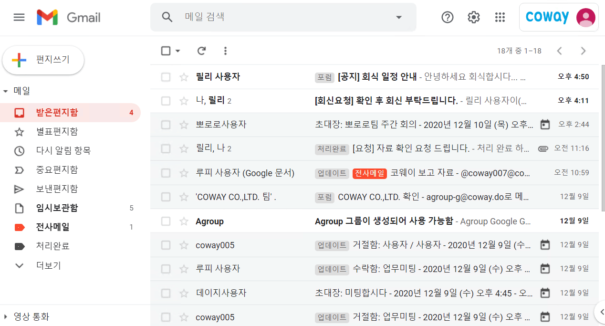
Task: Click the 18개 중 1–18 page counter
Action: (x=519, y=51)
